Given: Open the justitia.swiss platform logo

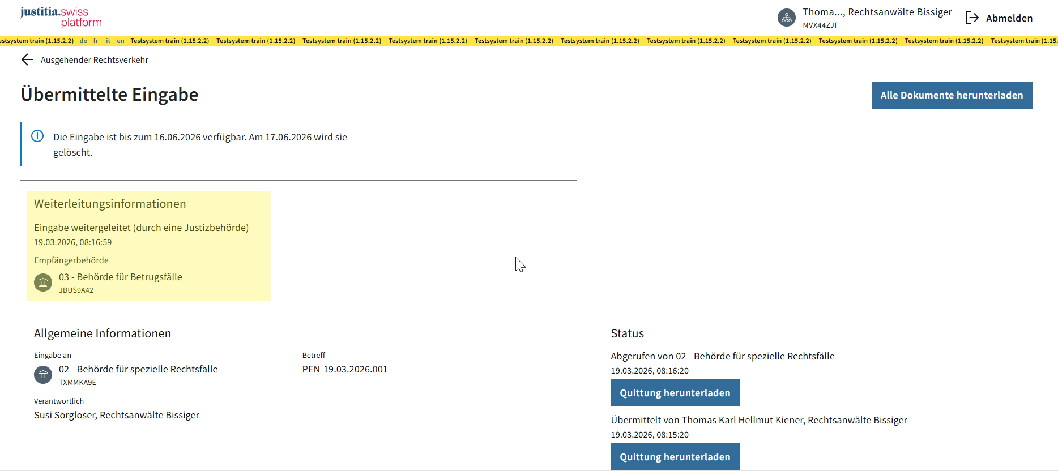Looking at the screenshot, I should 61,17.
